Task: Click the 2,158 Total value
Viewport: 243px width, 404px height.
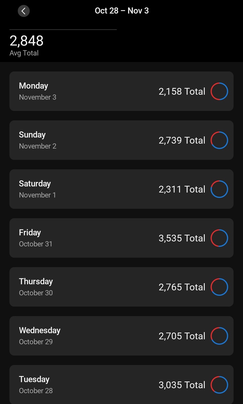Action: click(x=182, y=91)
